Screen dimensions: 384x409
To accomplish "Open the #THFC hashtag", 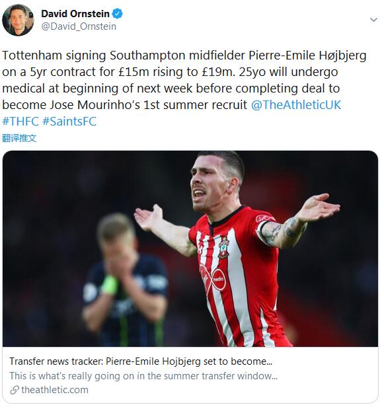I will 20,122.
